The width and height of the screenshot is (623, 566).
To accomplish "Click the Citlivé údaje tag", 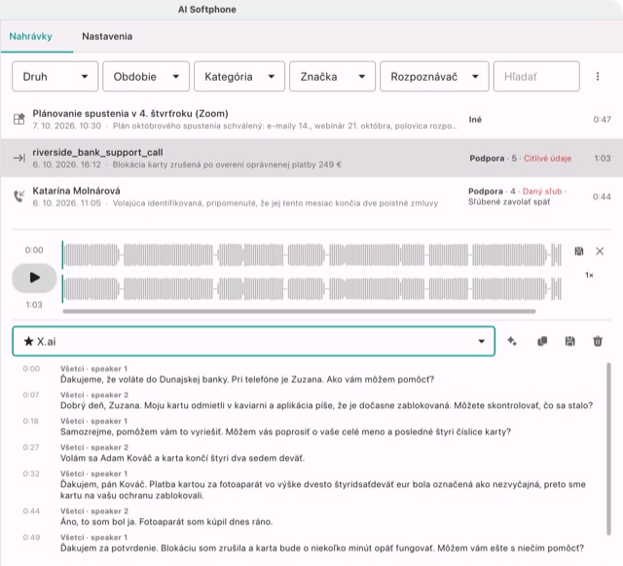I will pyautogui.click(x=547, y=159).
